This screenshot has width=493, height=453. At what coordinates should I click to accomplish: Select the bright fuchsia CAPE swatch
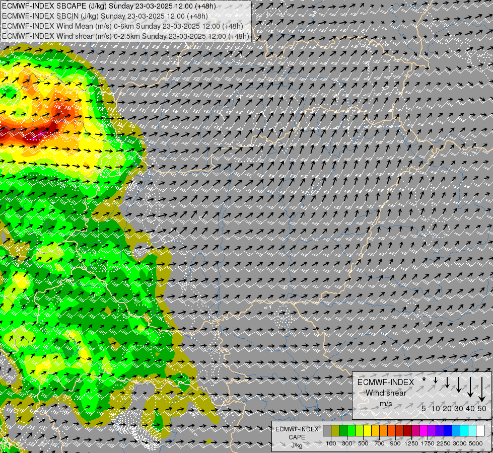[424, 430]
